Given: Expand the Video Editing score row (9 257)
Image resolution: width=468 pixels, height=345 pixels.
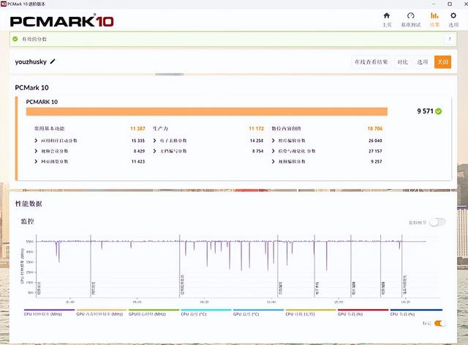Looking at the screenshot, I should (x=273, y=161).
